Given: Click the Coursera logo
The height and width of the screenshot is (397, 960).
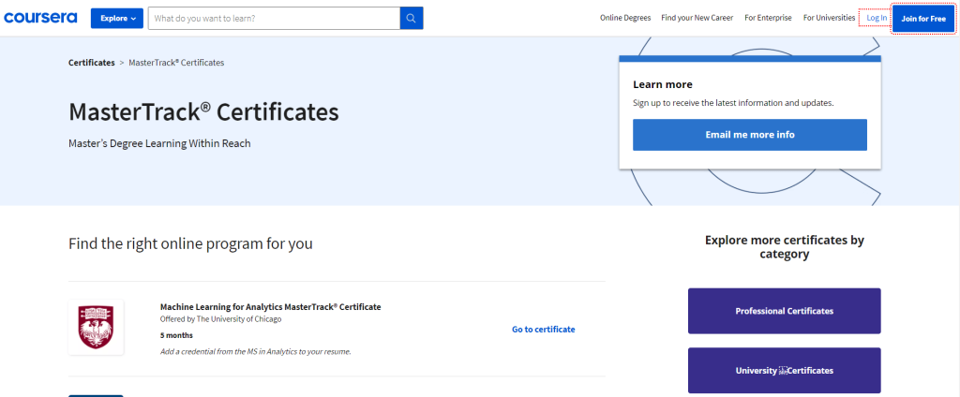Looking at the screenshot, I should pyautogui.click(x=40, y=18).
